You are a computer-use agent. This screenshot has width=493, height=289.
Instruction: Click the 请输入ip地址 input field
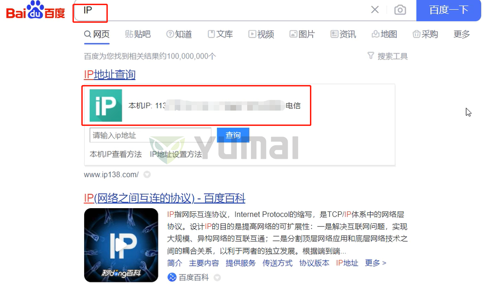149,135
